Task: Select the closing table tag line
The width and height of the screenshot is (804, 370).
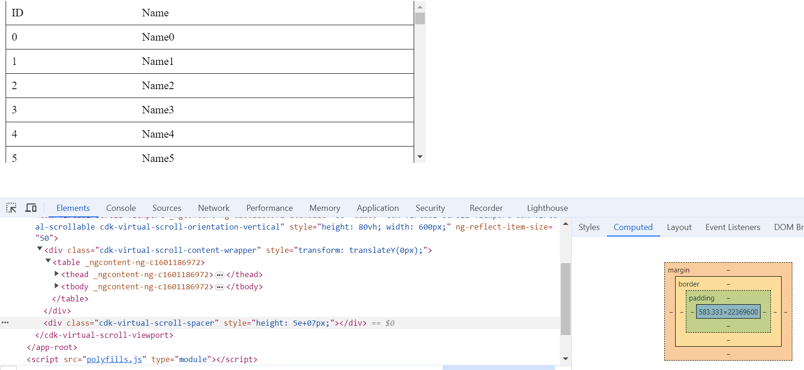Action: pyautogui.click(x=70, y=299)
